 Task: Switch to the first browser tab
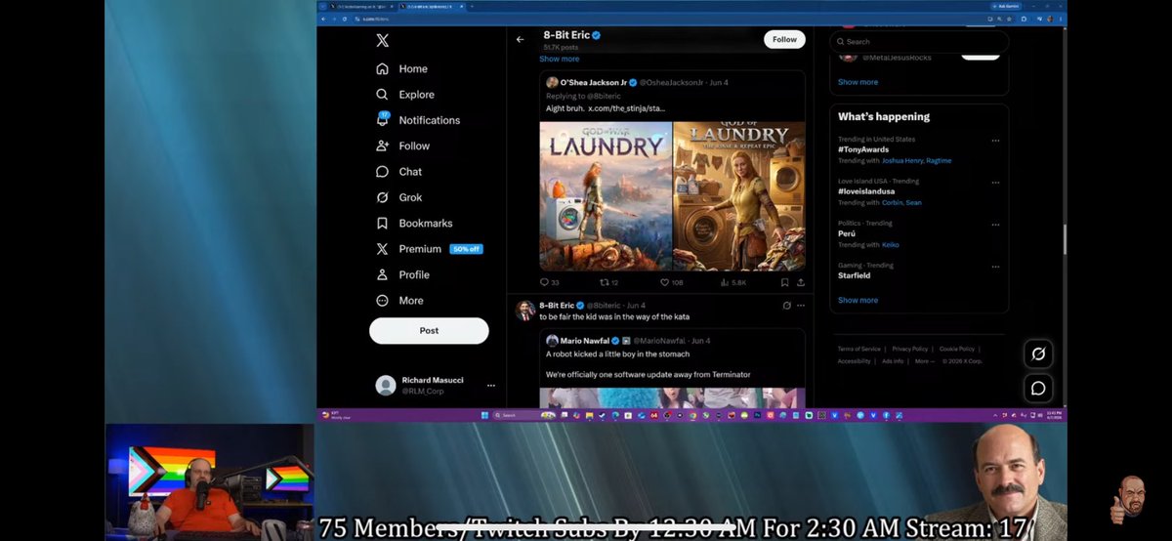point(360,6)
